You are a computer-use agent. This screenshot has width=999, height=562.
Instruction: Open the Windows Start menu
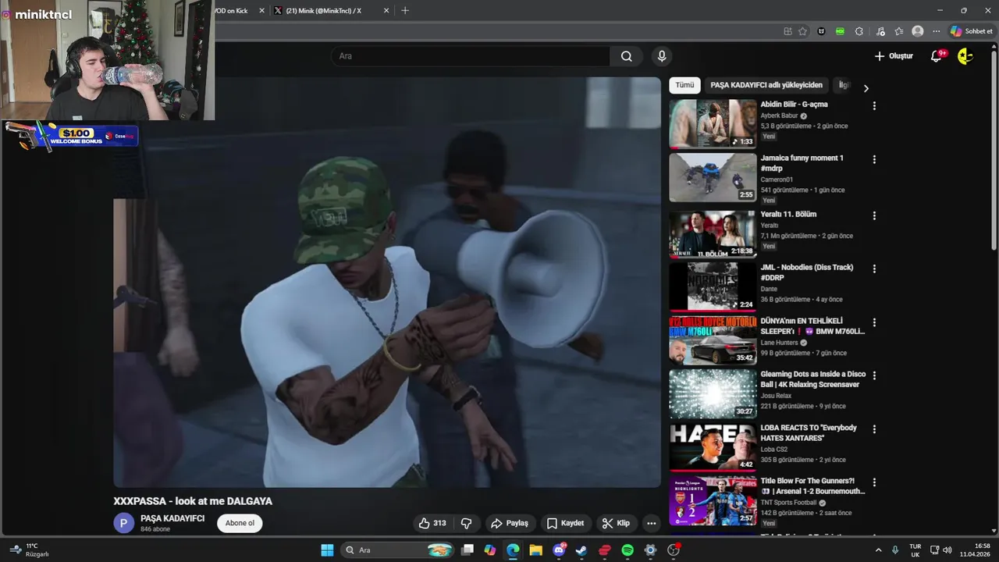tap(327, 550)
